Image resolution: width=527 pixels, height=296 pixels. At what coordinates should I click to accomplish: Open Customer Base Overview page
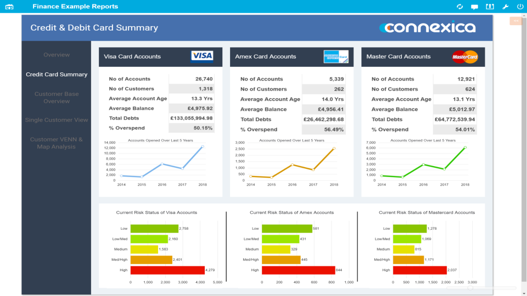[57, 98]
